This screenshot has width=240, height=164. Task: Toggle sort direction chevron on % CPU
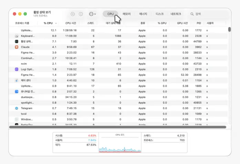coord(56,23)
